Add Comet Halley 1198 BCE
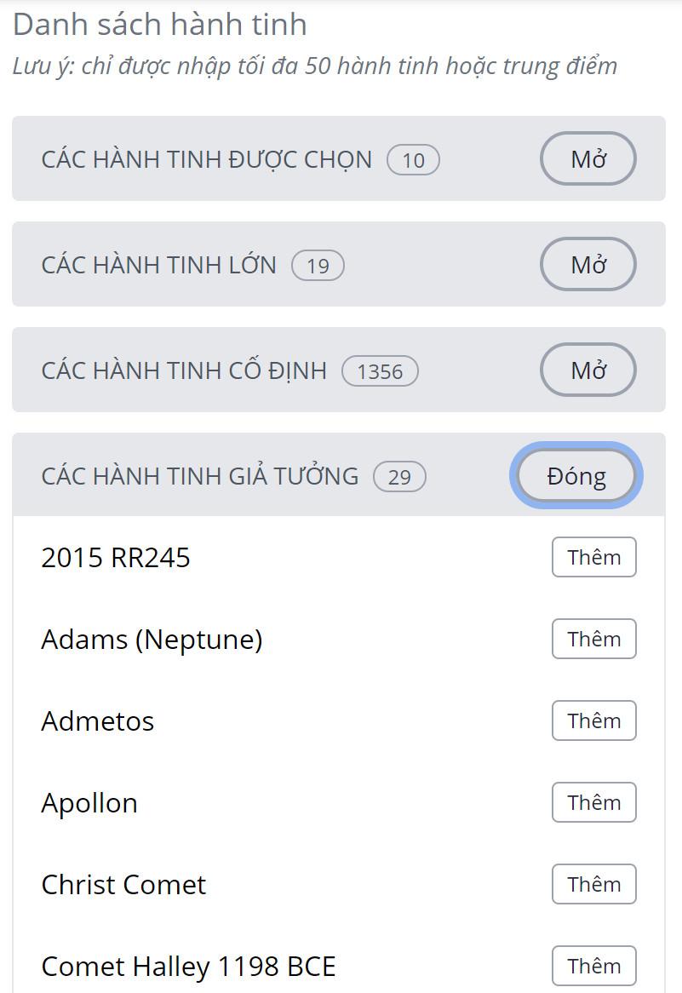 tap(593, 966)
